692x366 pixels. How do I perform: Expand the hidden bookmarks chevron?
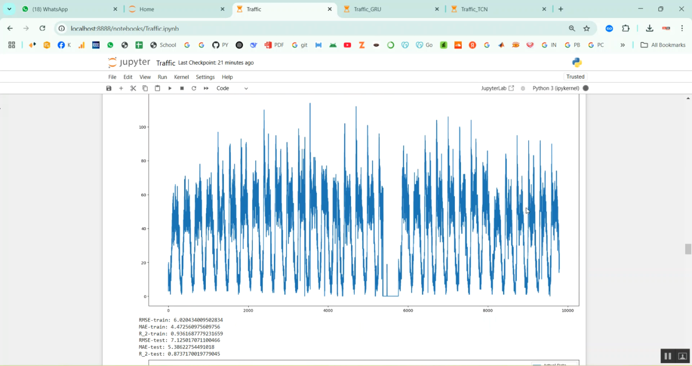(x=622, y=45)
